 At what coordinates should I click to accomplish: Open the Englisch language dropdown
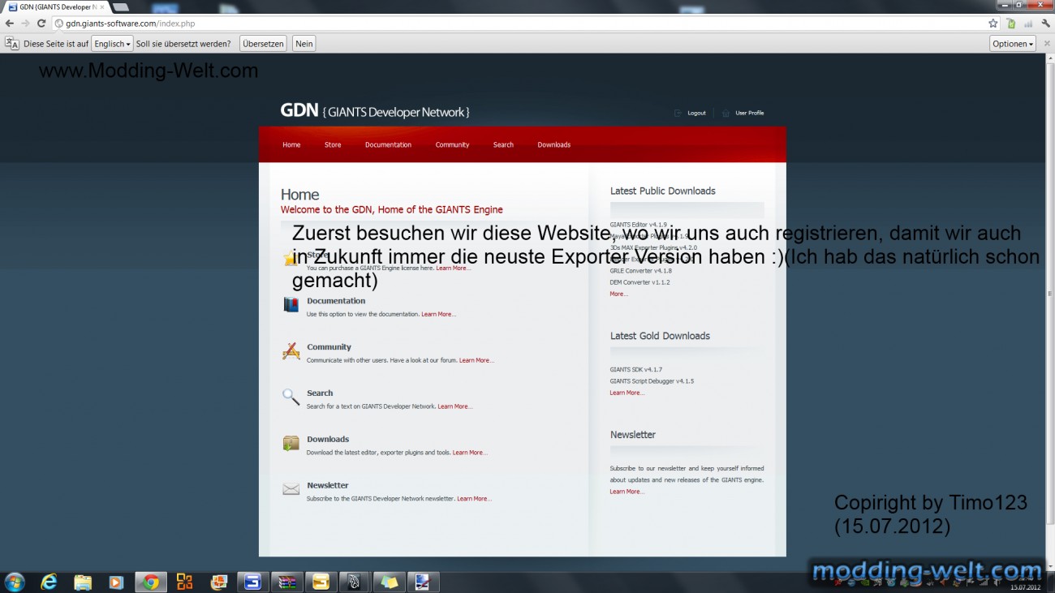tap(112, 44)
